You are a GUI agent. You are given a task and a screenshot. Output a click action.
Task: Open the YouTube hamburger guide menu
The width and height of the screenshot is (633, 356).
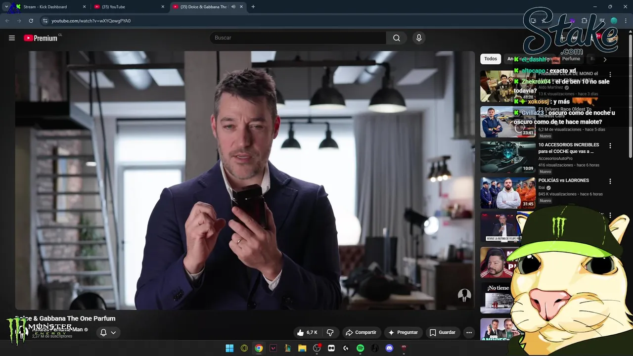click(12, 38)
